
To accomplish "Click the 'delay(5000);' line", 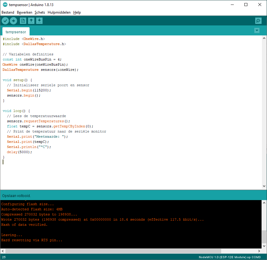I will pos(19,152).
